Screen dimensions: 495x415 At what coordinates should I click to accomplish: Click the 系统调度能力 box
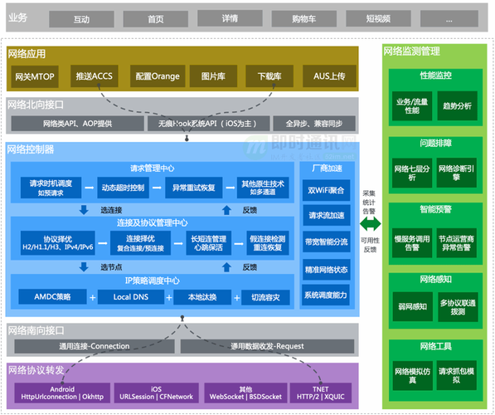[326, 295]
